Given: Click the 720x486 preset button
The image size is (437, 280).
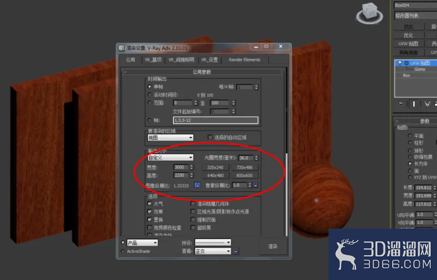Looking at the screenshot, I should (245, 167).
